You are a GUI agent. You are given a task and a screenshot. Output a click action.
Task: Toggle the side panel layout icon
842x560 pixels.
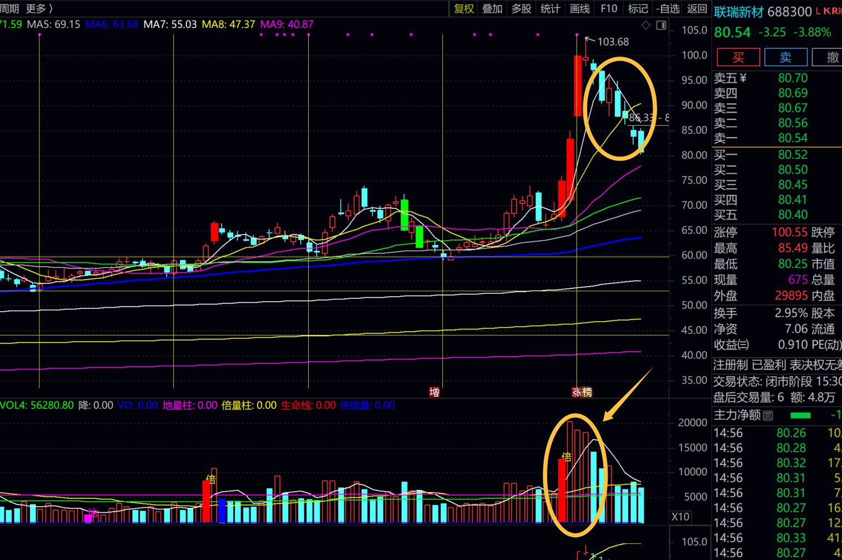click(x=661, y=26)
